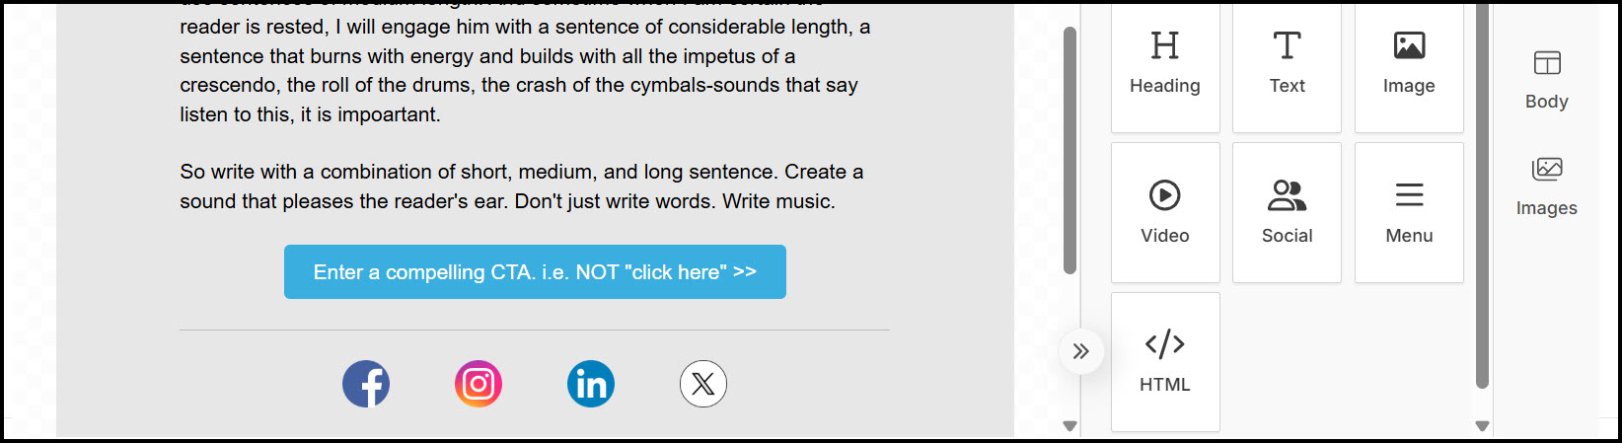Click the X (Twitter) social icon
Viewport: 1622px width, 443px height.
703,384
